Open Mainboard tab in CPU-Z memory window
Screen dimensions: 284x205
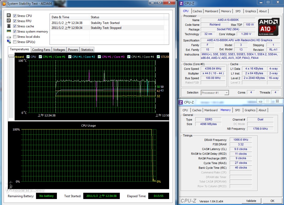pyautogui.click(x=211, y=110)
